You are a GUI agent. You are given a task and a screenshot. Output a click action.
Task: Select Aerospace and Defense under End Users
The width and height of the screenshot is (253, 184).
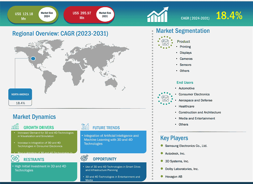pos(196,100)
